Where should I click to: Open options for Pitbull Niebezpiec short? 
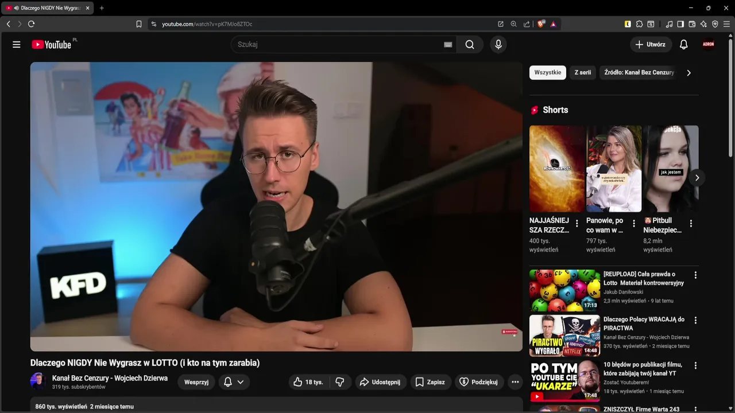691,224
